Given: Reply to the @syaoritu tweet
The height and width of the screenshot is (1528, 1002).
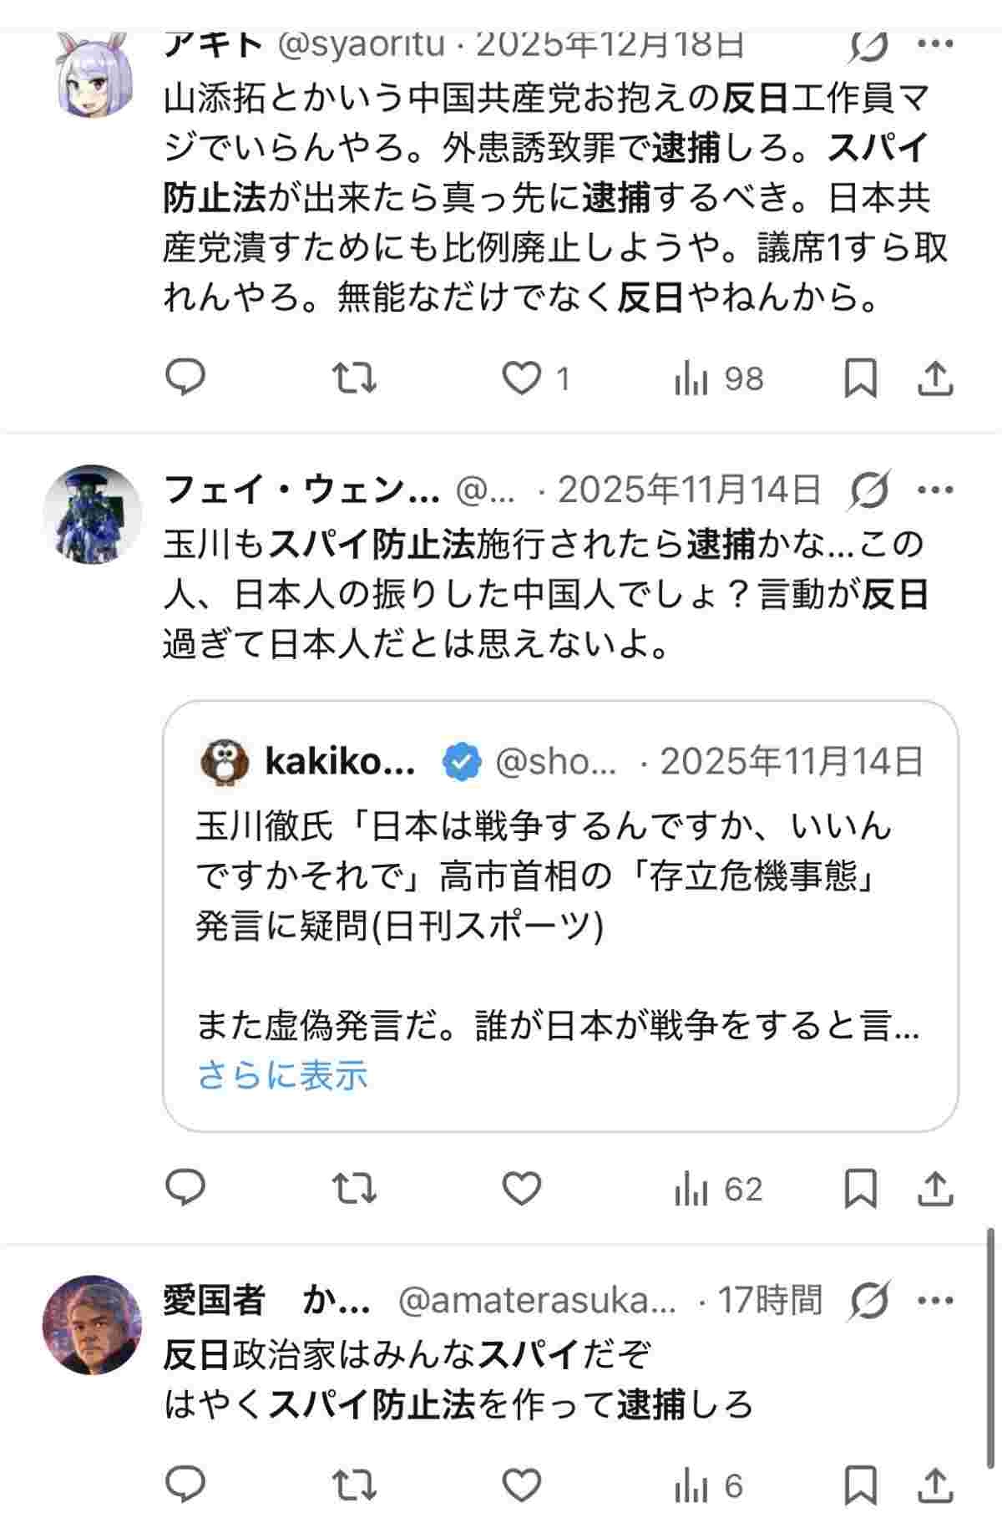Looking at the screenshot, I should tap(185, 380).
